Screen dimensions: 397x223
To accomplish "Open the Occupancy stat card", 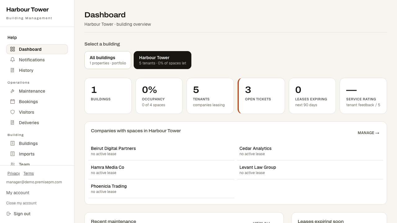I will coord(159,96).
